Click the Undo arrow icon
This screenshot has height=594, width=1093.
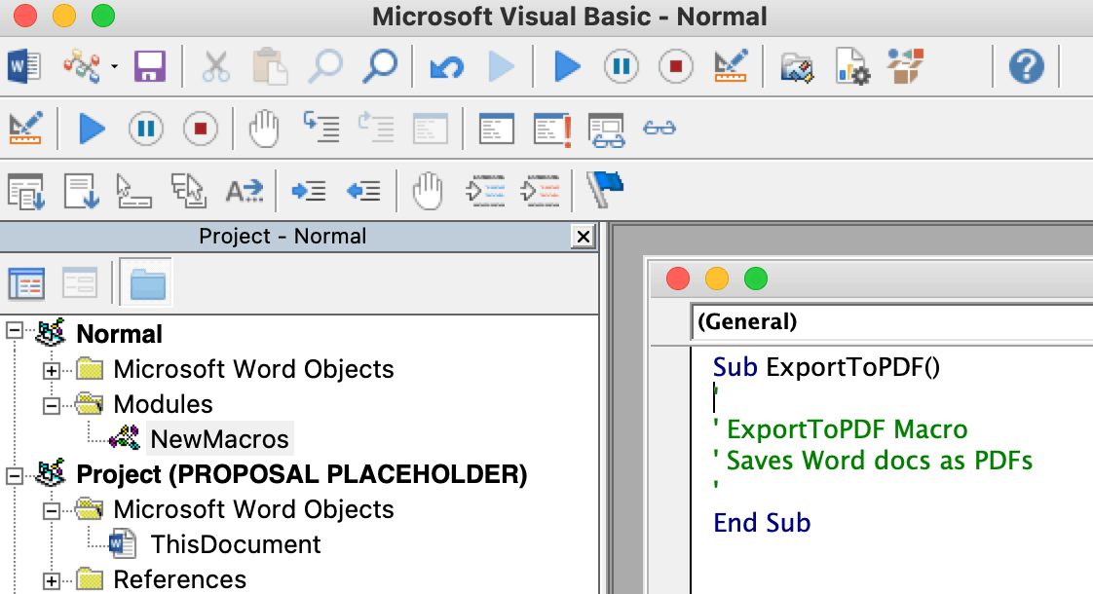tap(446, 67)
